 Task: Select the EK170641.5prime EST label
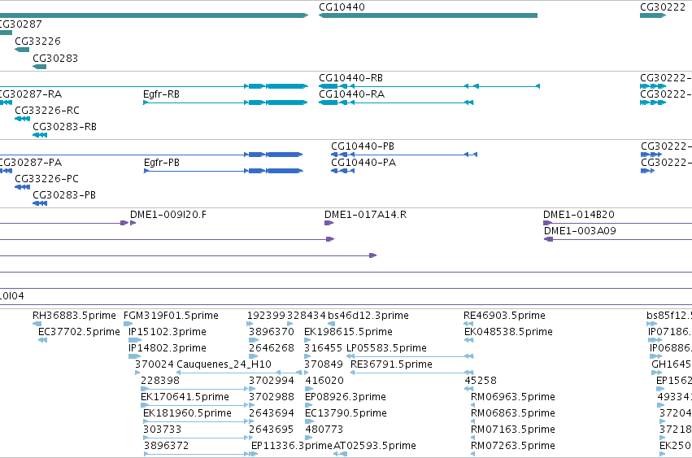185,397
